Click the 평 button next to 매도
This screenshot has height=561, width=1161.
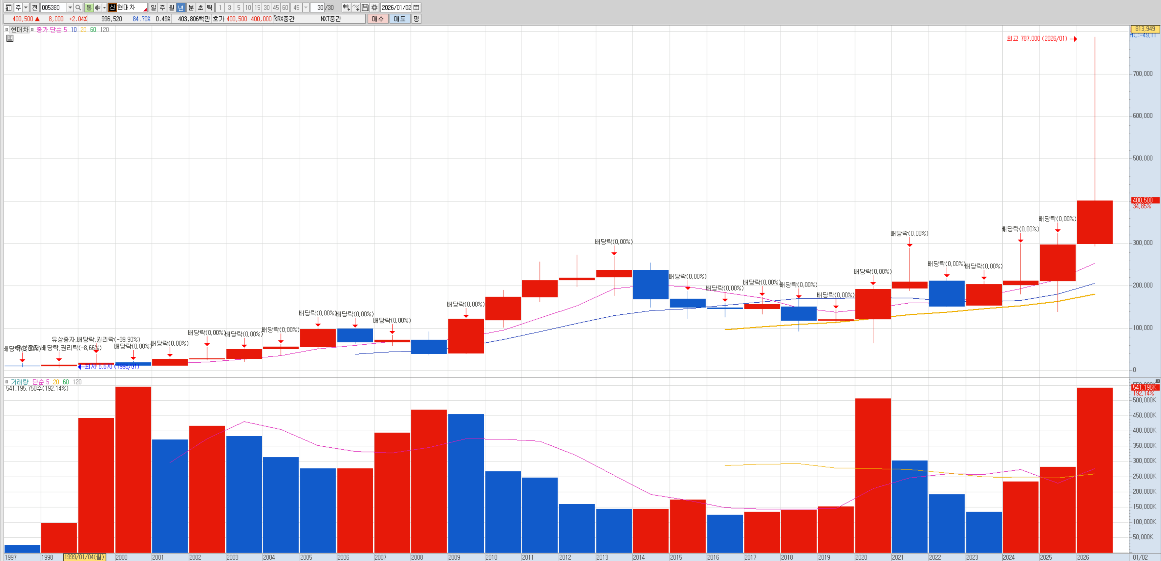(x=416, y=19)
